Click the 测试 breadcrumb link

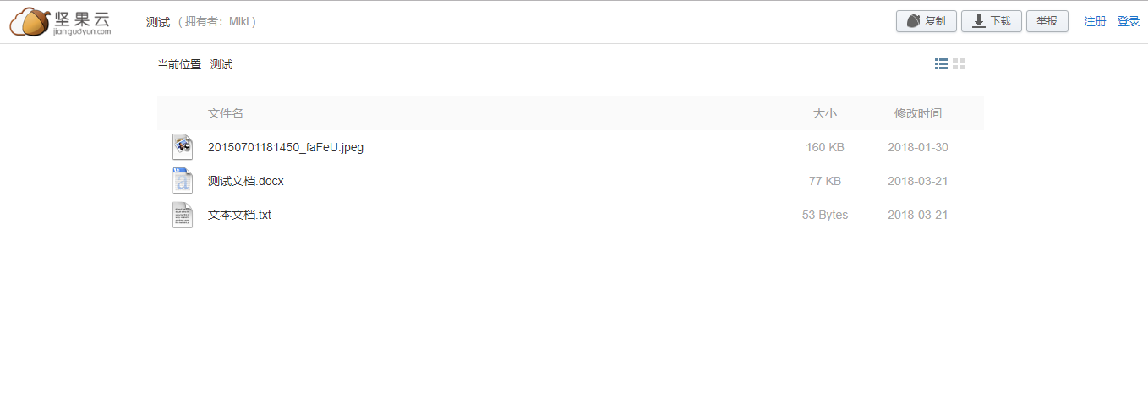221,64
